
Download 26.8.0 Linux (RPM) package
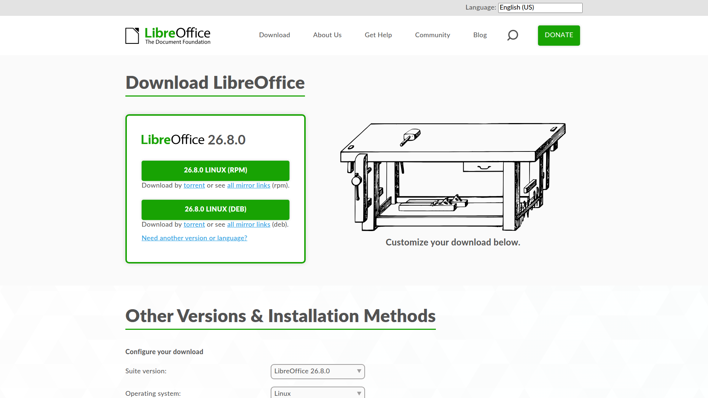tap(215, 170)
